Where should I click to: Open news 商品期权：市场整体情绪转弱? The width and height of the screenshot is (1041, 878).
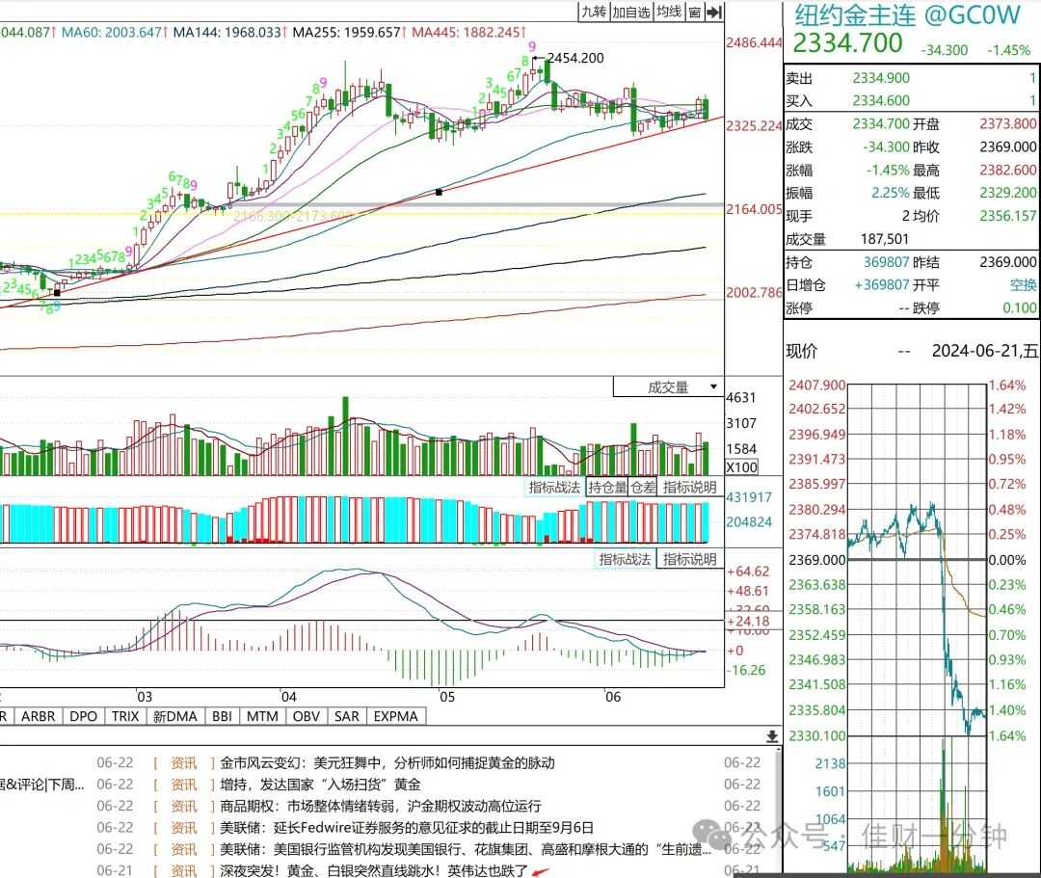click(x=381, y=806)
